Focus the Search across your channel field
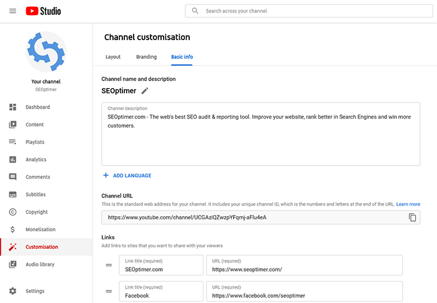Viewport: 437px width, 303px height. click(x=309, y=11)
